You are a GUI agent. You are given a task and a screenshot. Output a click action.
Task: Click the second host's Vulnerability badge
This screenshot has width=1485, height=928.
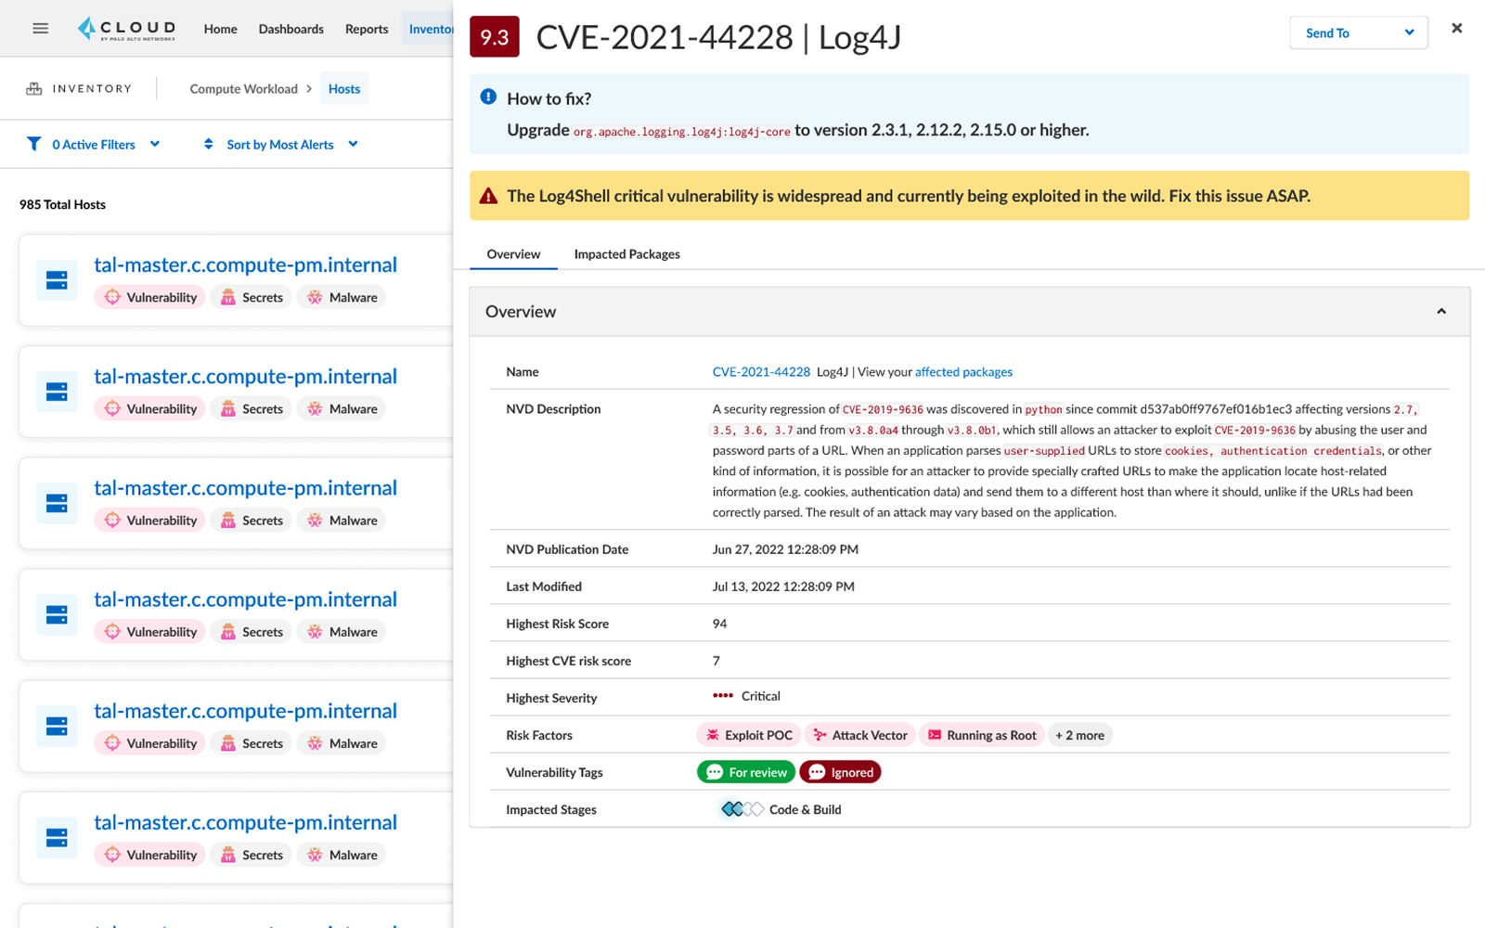(149, 408)
